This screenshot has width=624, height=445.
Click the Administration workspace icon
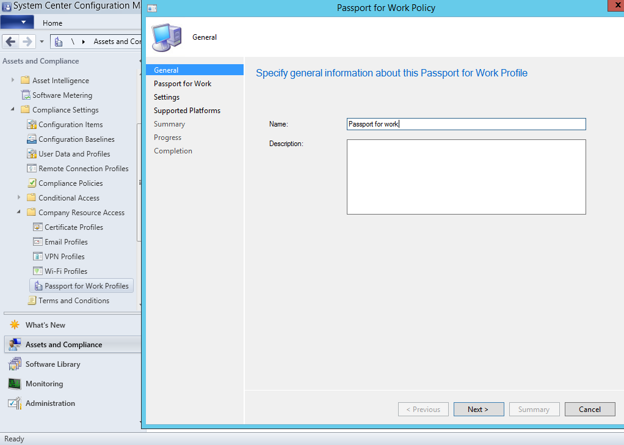[15, 403]
